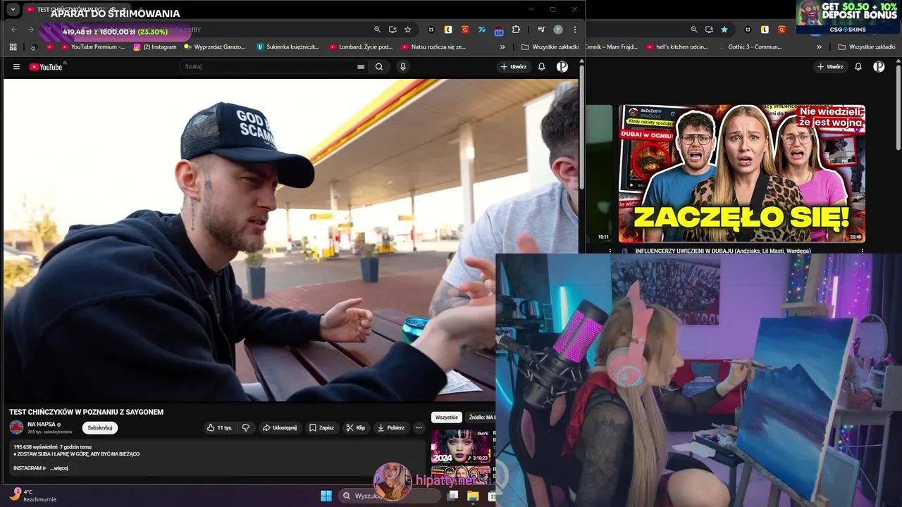Select the Wszystkie filter chip
Screen dimensions: 902x507
pos(446,418)
